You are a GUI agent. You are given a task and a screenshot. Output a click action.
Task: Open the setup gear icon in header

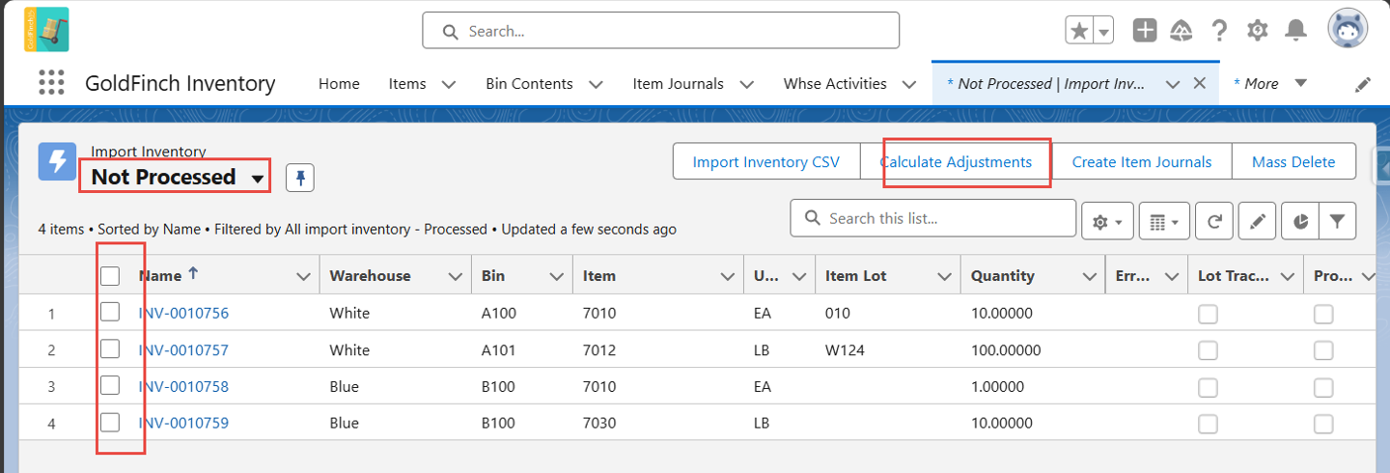pos(1257,31)
